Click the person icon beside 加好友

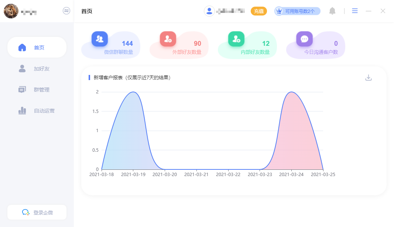coord(22,69)
